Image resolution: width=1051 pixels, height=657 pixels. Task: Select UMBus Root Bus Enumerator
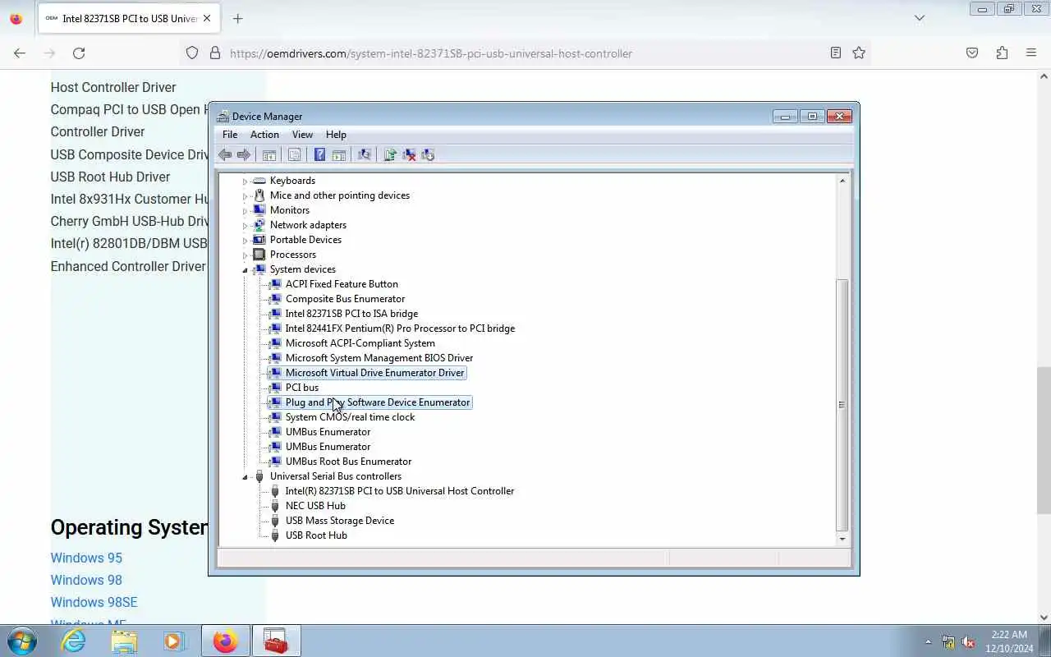[348, 462]
